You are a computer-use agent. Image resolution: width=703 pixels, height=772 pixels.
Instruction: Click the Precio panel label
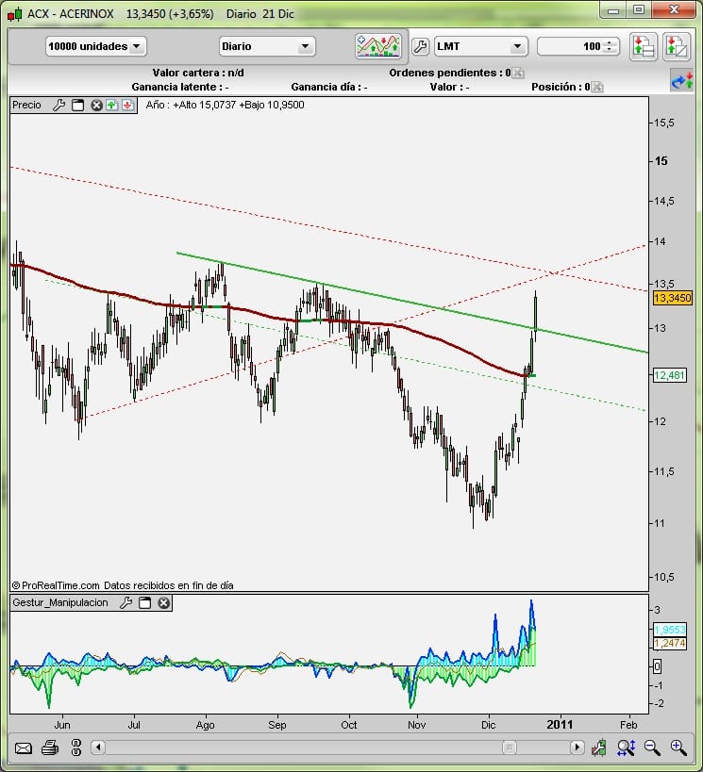27,105
